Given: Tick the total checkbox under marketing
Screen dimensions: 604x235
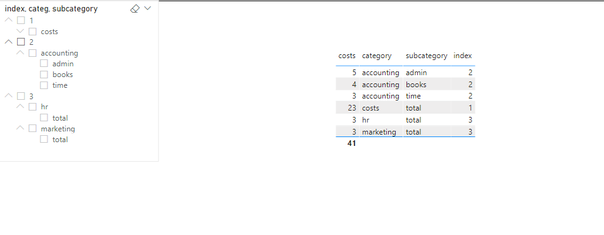Looking at the screenshot, I should [44, 139].
